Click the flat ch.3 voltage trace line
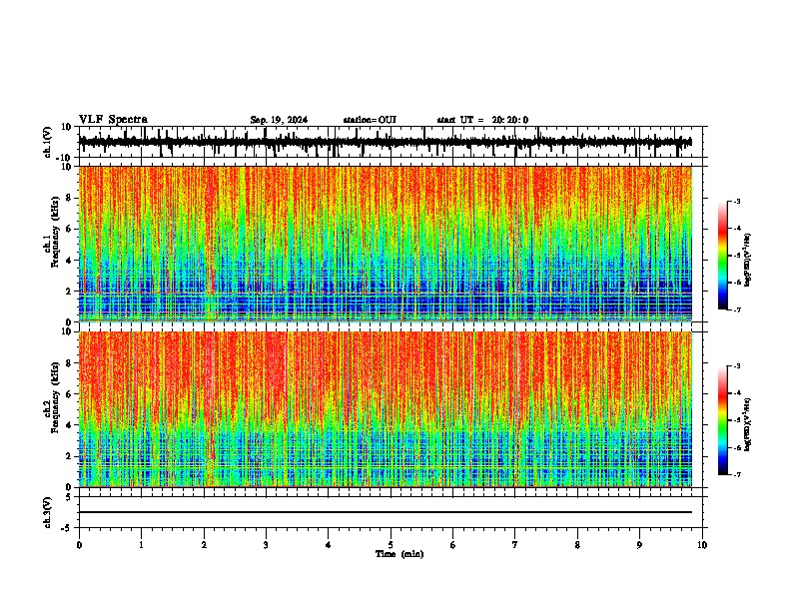 point(386,512)
